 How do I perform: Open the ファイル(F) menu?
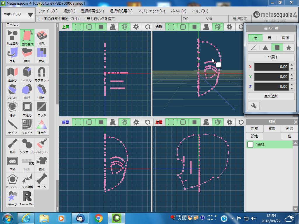[x=48, y=11]
